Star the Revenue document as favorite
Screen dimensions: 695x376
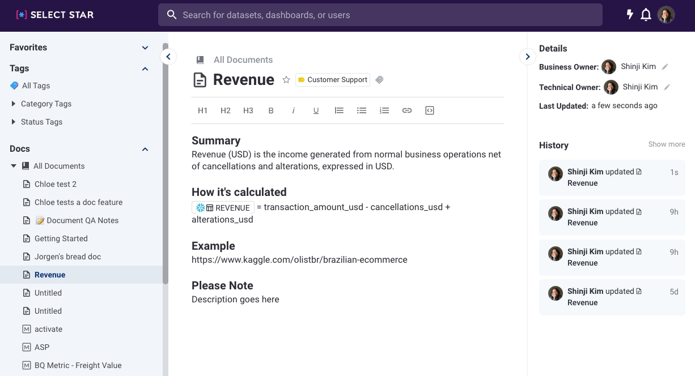(x=286, y=80)
